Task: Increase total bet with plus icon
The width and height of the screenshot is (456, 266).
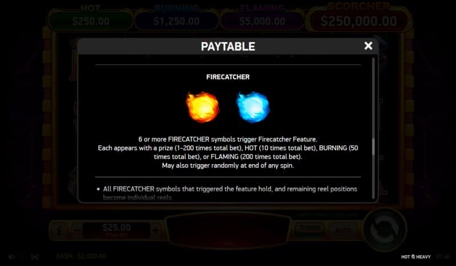Action: click(156, 231)
